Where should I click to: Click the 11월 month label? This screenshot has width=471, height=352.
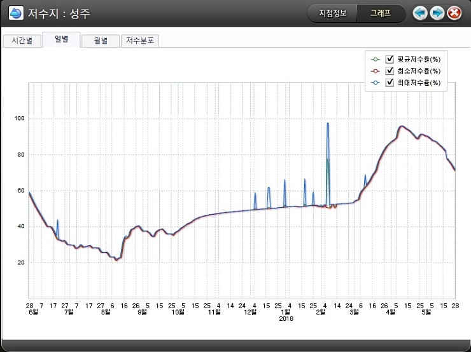tap(214, 312)
